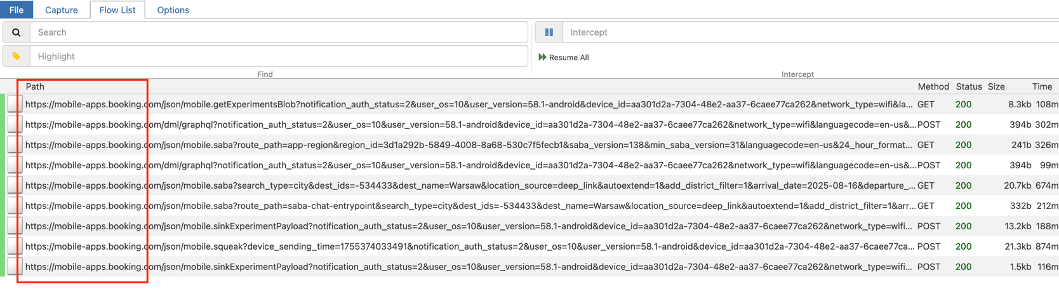Click the 21.3kb size value
Viewport: 1059px width, 296px height.
click(x=1017, y=246)
